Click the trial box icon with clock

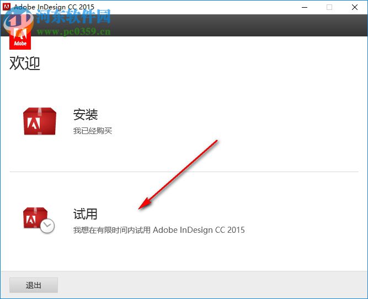tap(39, 220)
